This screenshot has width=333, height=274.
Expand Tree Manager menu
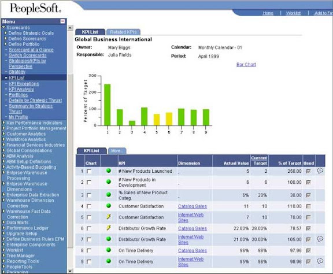3,256
